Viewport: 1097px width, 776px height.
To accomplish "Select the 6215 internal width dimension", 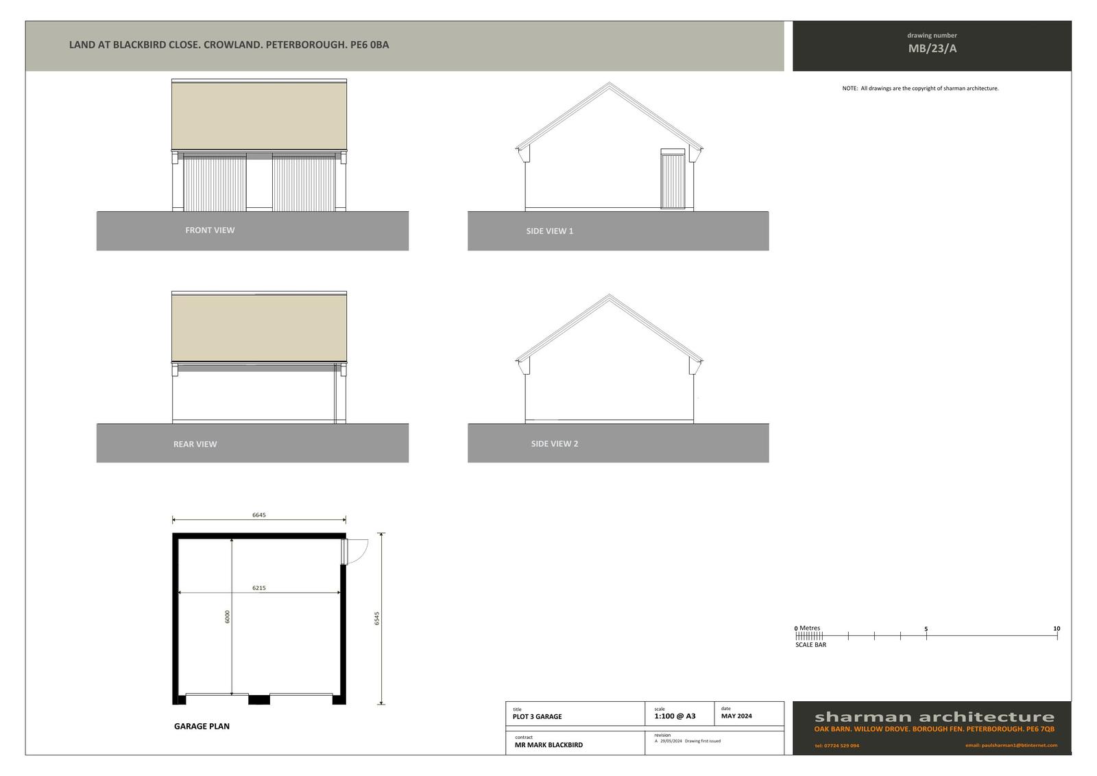I will [258, 588].
